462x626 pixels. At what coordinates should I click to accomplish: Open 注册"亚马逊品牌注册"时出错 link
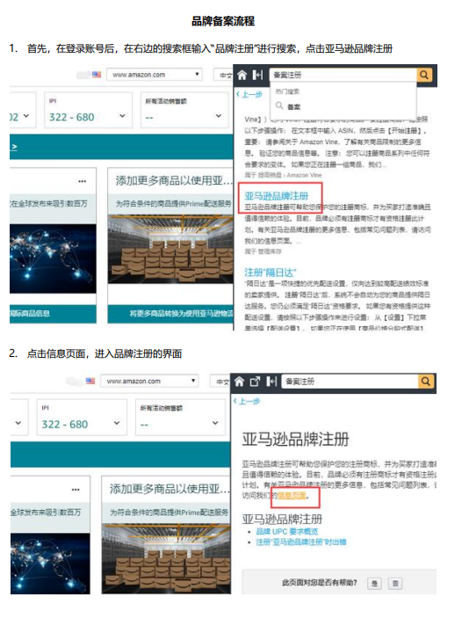(x=301, y=542)
